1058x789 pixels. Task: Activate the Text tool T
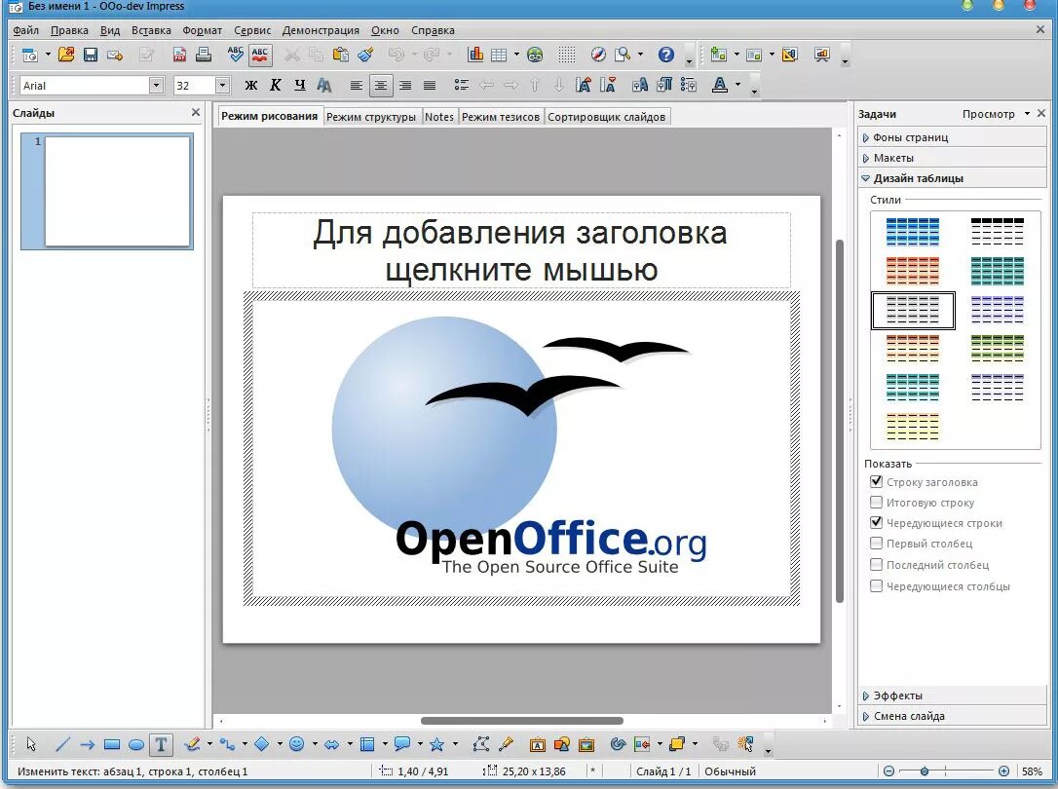[161, 744]
